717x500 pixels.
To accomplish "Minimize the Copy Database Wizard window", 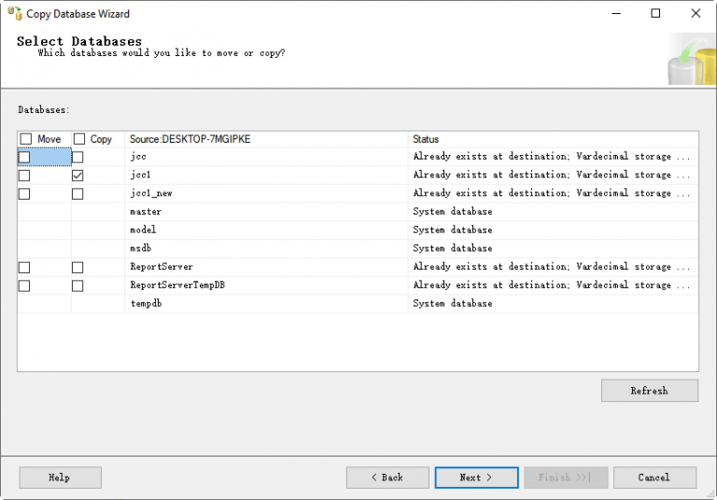I will [616, 13].
